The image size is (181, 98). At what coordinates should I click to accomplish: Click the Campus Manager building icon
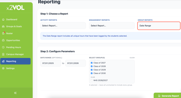(3, 54)
